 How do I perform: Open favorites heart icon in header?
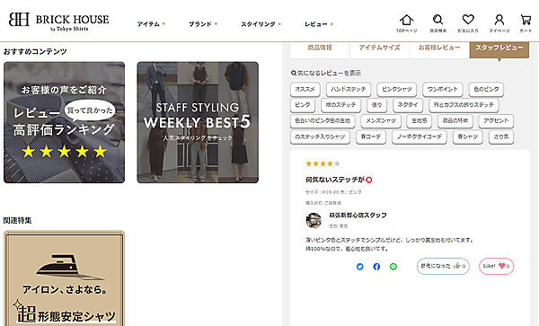(x=468, y=23)
